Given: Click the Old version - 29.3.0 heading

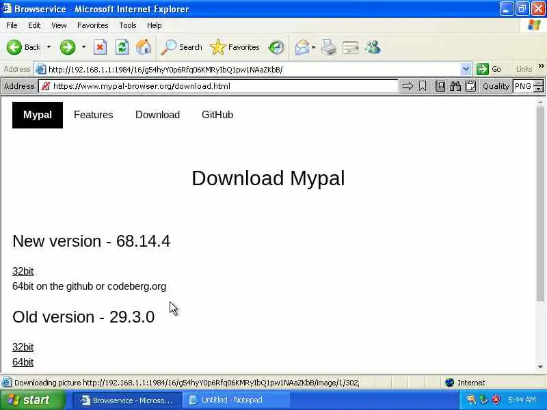Looking at the screenshot, I should point(83,317).
